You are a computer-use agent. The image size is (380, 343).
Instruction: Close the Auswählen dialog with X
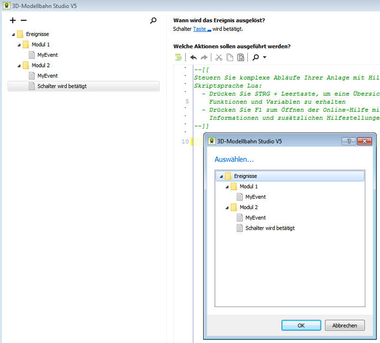(x=364, y=141)
